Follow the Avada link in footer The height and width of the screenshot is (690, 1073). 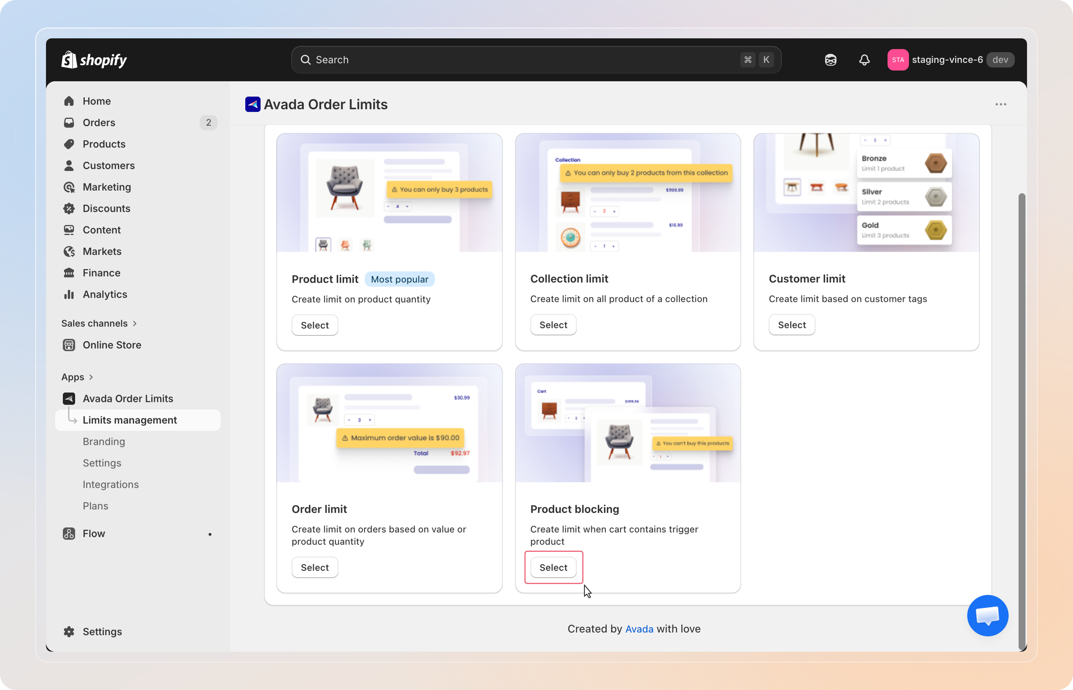tap(639, 629)
